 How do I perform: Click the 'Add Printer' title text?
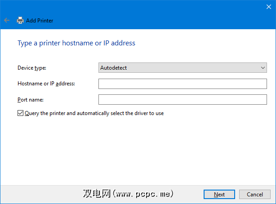tap(40, 20)
